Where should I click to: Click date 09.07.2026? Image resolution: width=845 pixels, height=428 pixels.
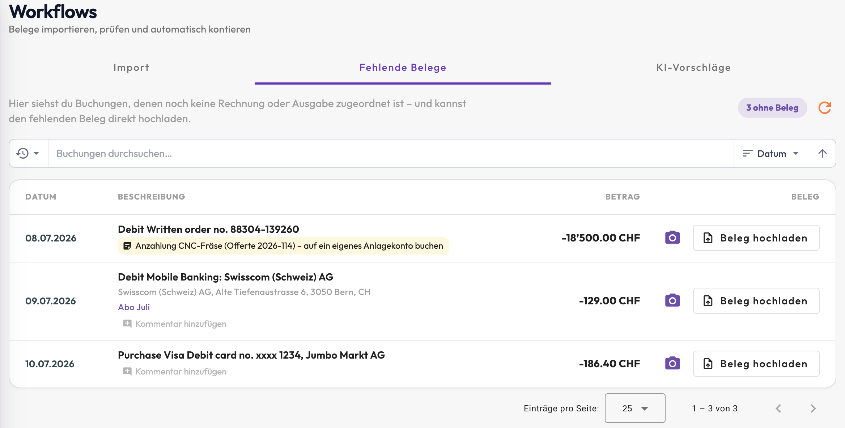tap(51, 301)
